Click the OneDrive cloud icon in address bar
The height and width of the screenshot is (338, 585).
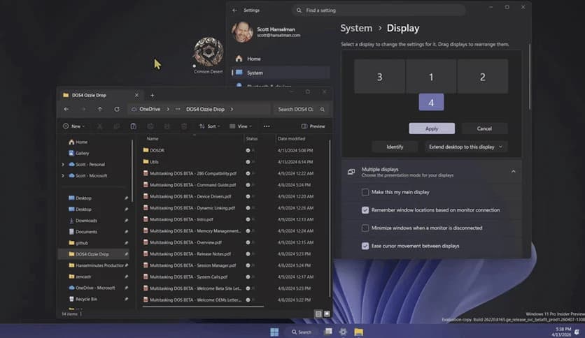tap(134, 109)
